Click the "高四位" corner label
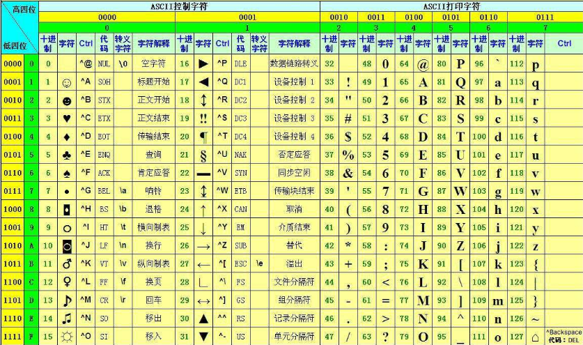The image size is (583, 345). click(x=24, y=9)
